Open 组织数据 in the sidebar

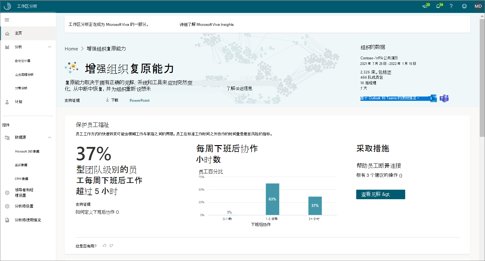click(x=21, y=165)
